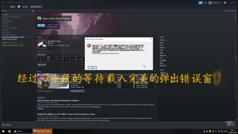Click the Sparrowhawk Pack DLC thumbnail
The width and height of the screenshot is (238, 134).
click(53, 81)
